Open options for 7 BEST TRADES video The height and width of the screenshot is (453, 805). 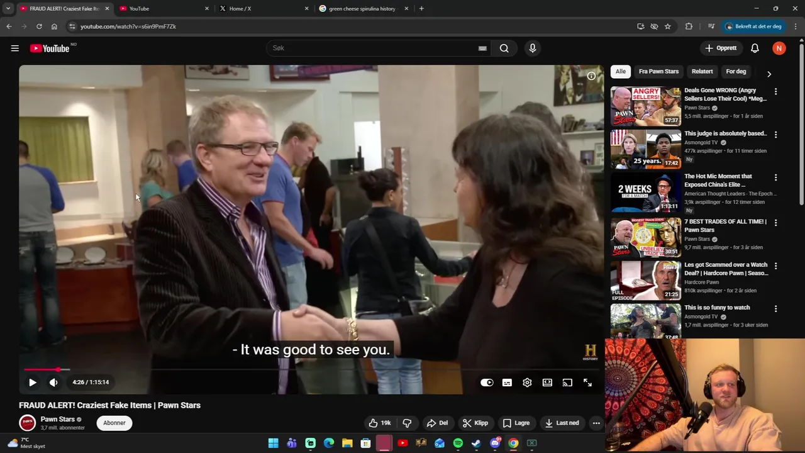(775, 223)
